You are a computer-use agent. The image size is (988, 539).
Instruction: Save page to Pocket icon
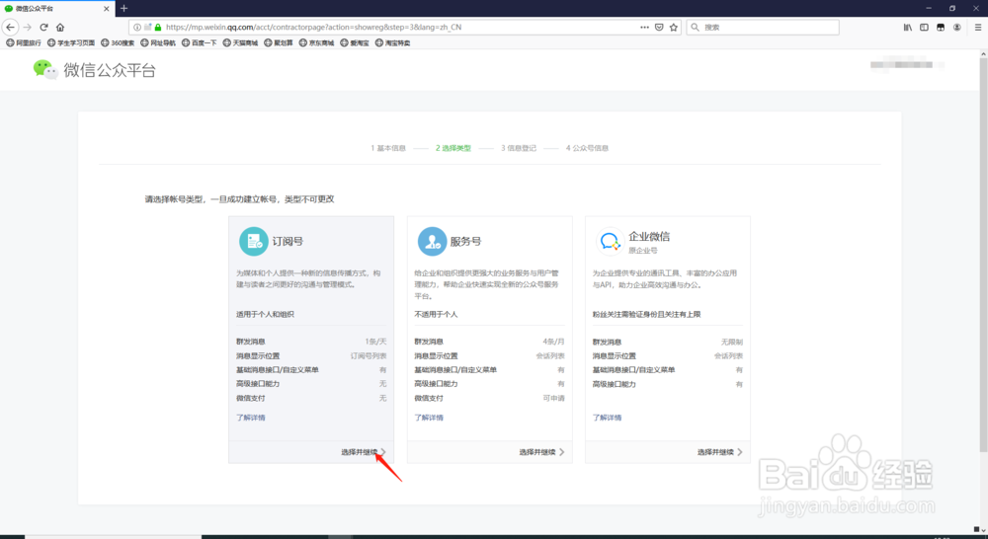tap(659, 27)
